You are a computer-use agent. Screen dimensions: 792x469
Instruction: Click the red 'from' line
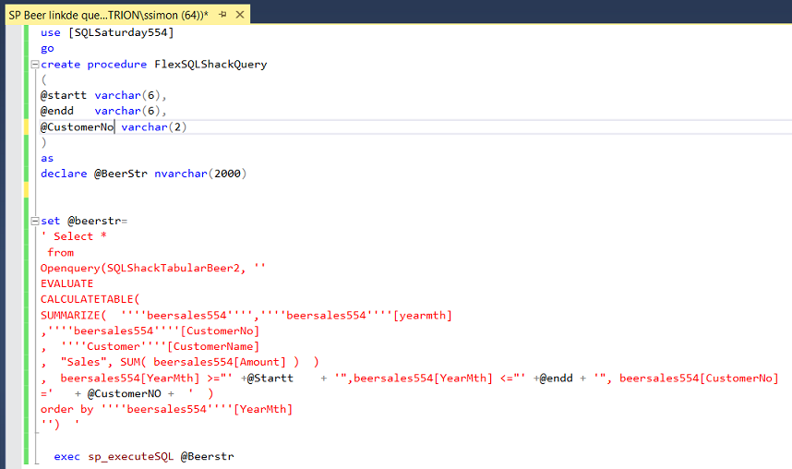(x=61, y=252)
